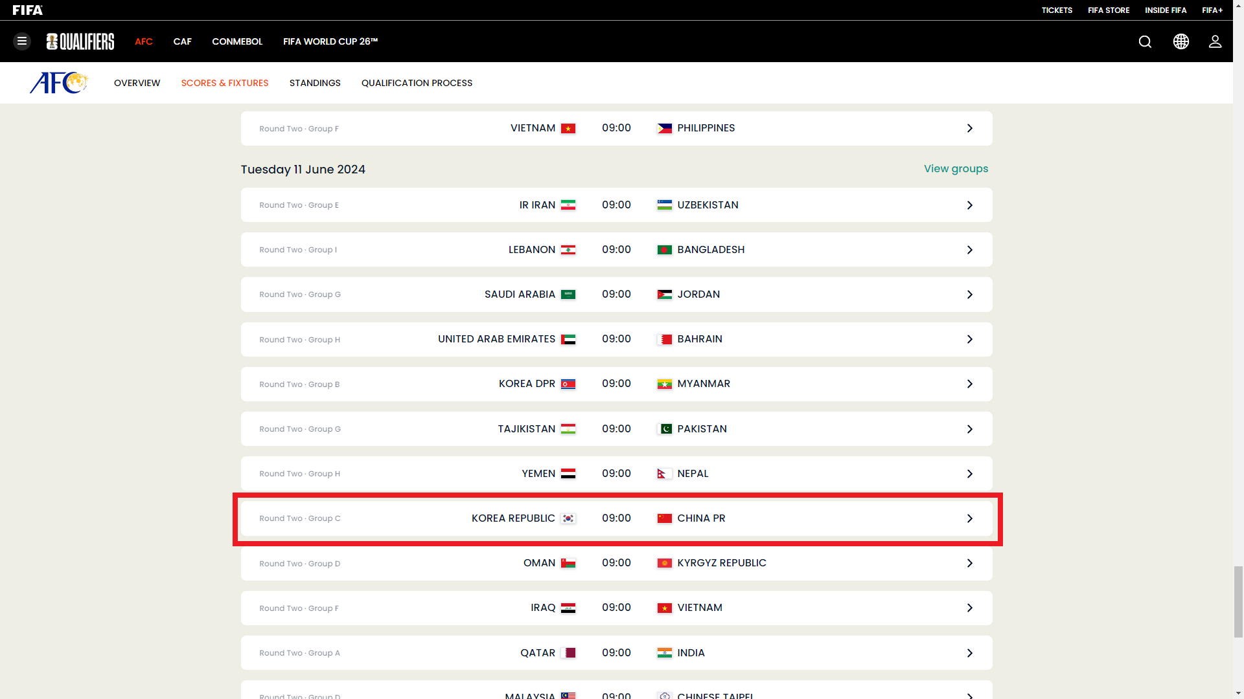Click the Qualifiers trophy logo

[x=80, y=41]
